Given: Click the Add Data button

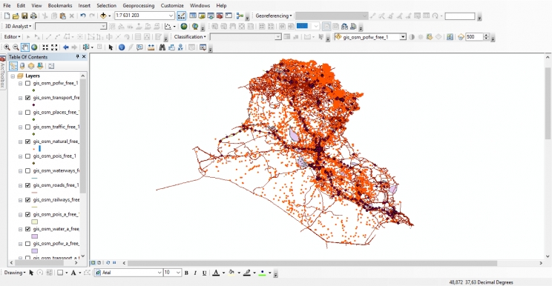Looking at the screenshot, I should [103, 16].
